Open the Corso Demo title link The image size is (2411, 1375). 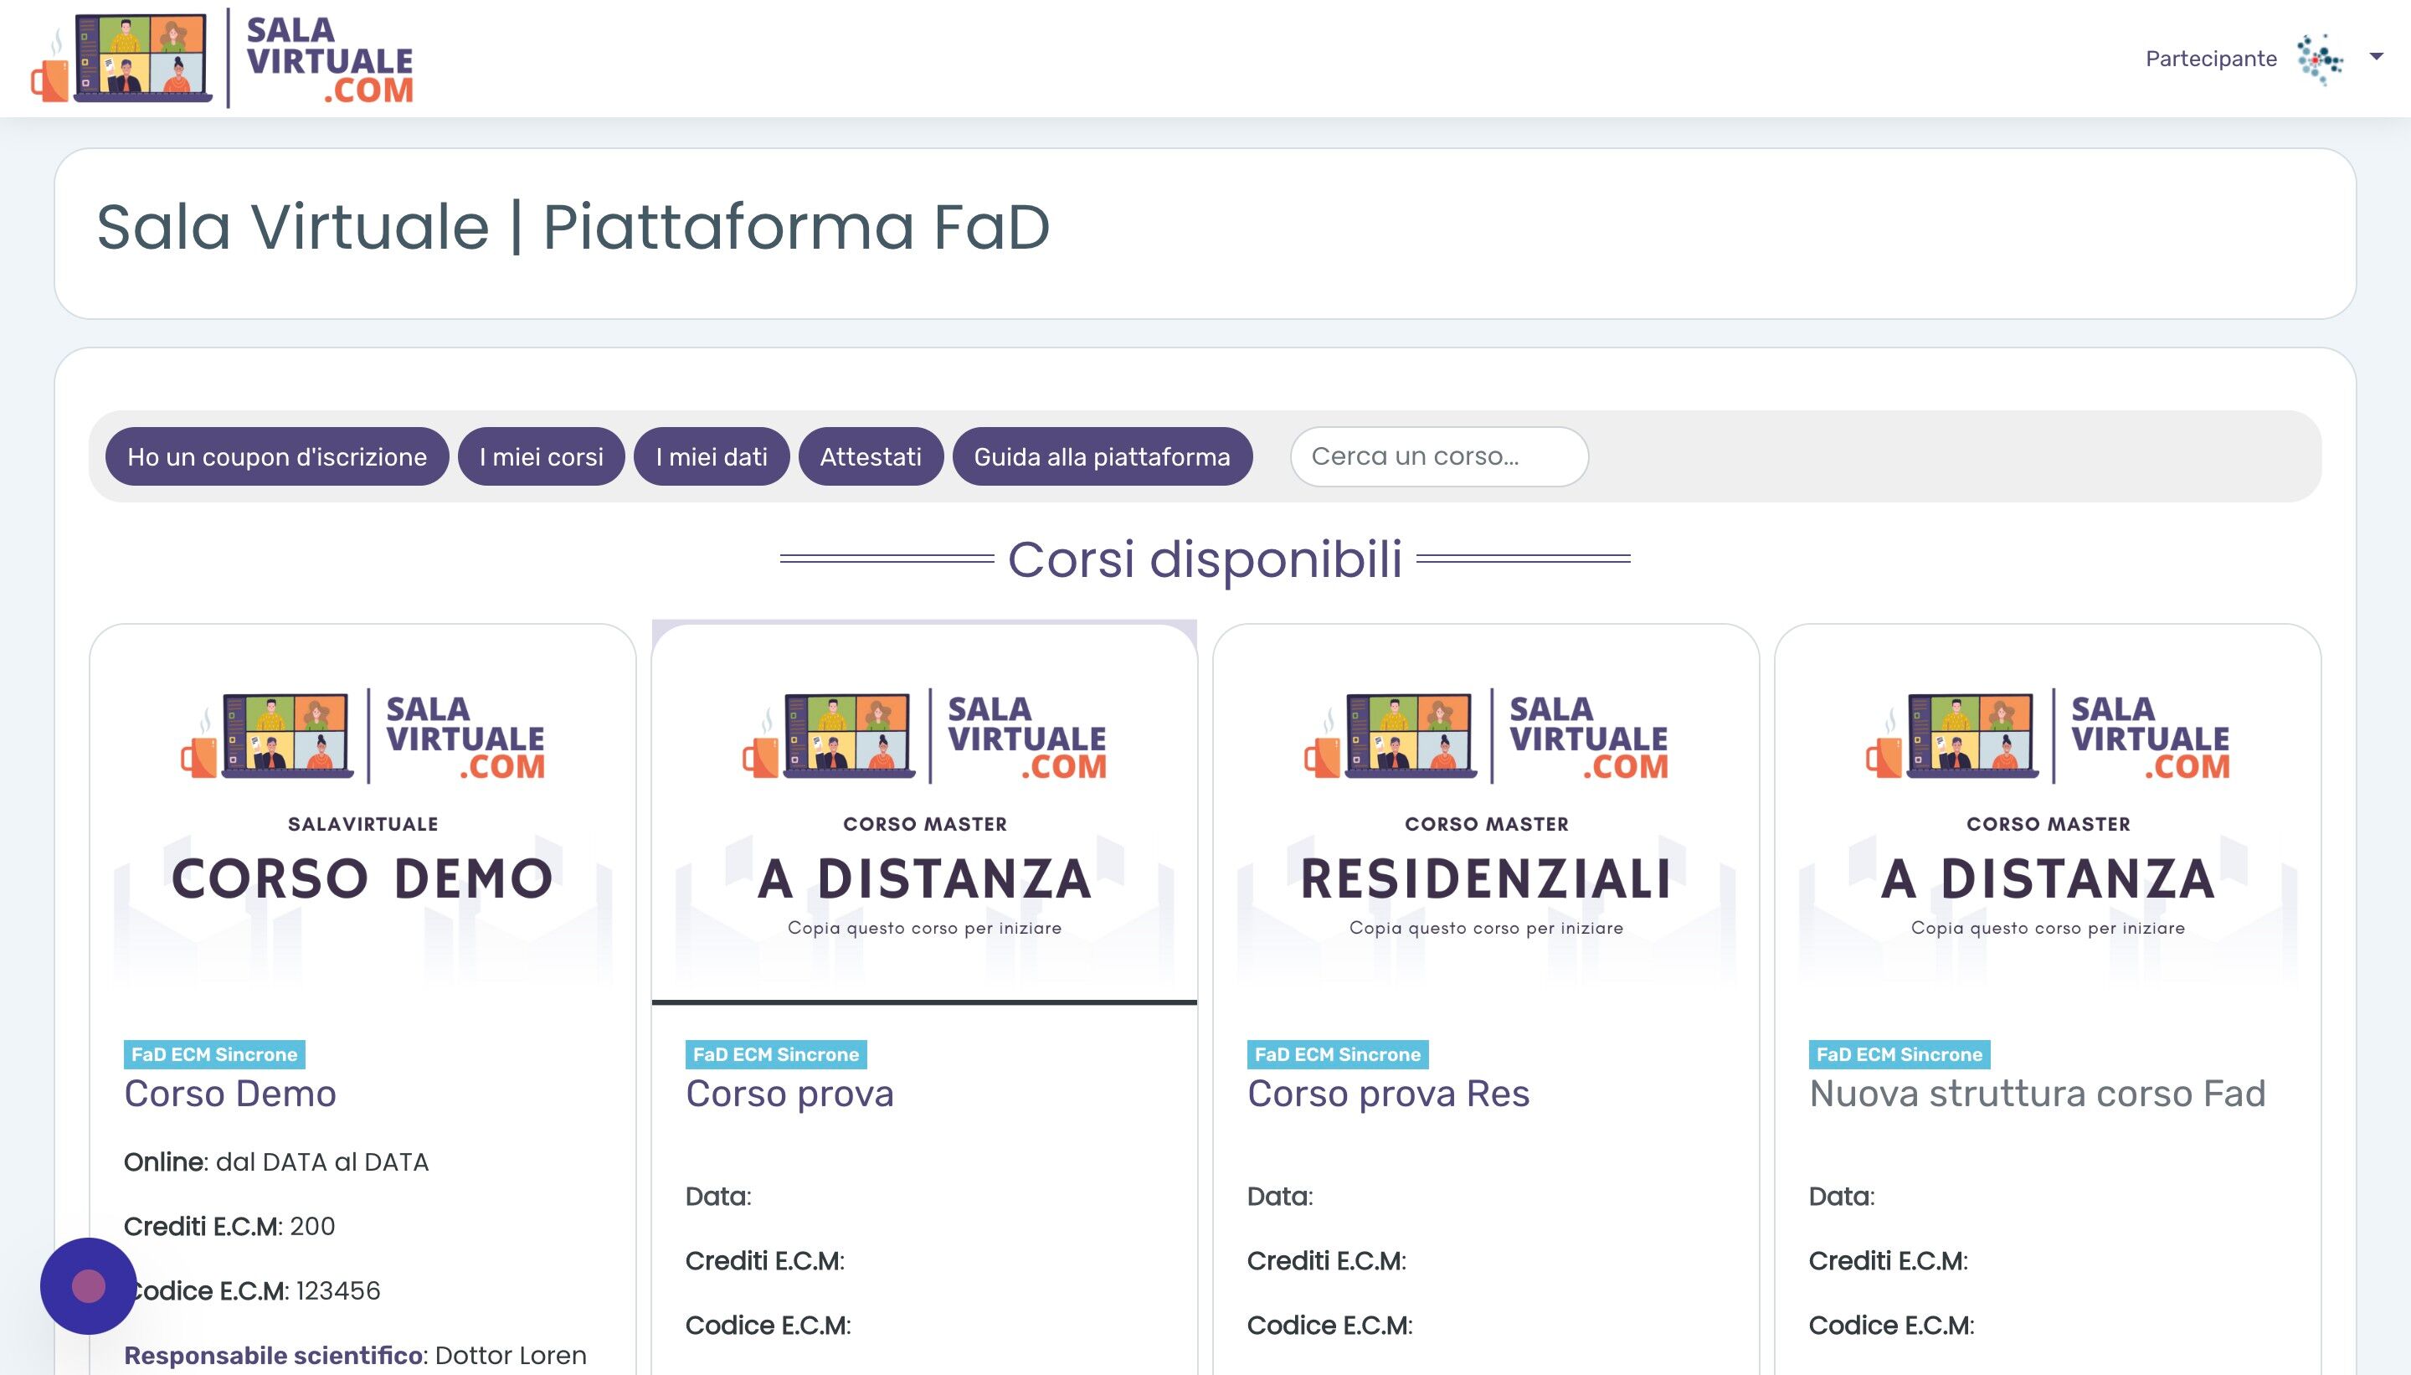[229, 1094]
